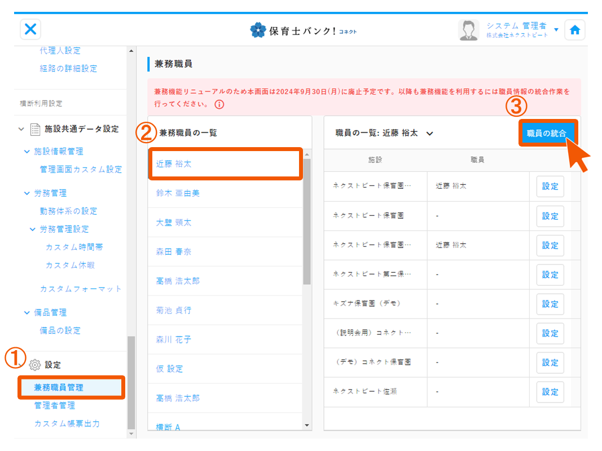The height and width of the screenshot is (451, 602).
Task: Open 管理者管理 in the sidebar
Action: pyautogui.click(x=54, y=405)
